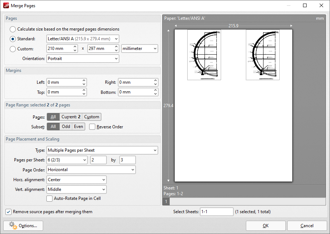Select the second page thumbnail in the preview
The width and height of the screenshot is (330, 234).
tap(263, 55)
